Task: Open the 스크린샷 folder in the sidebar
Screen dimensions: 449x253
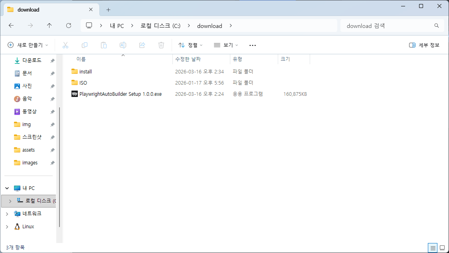Action: (x=31, y=137)
